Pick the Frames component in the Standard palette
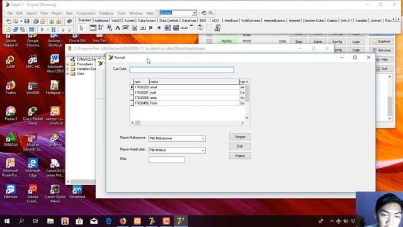403x227 pixels. [x=93, y=28]
